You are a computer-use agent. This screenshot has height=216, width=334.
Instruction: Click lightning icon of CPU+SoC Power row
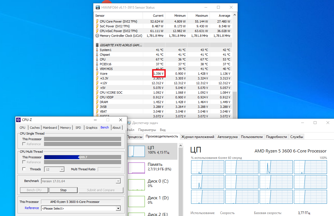click(x=97, y=31)
